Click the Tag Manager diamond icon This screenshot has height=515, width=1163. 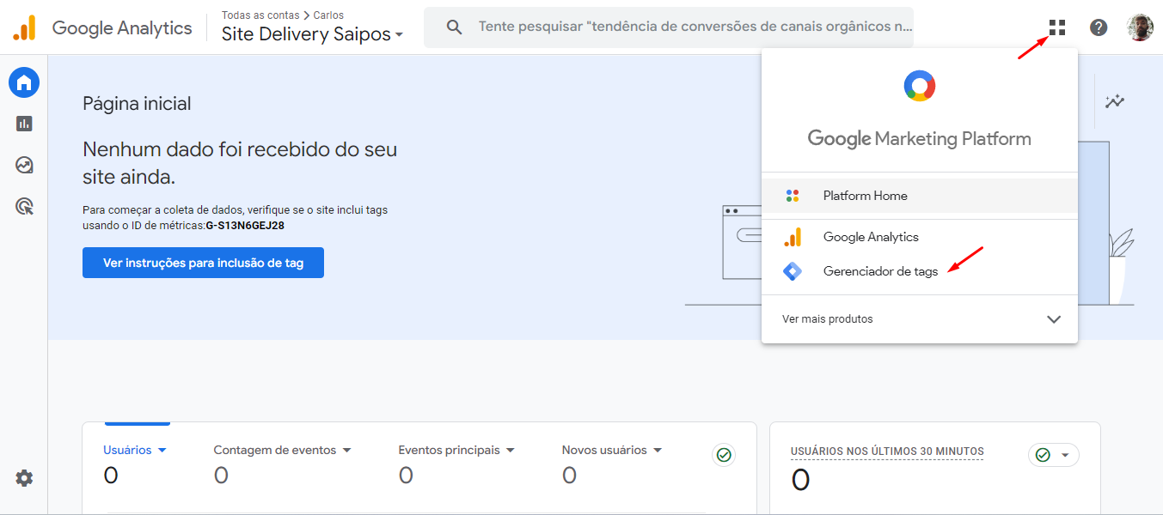793,271
